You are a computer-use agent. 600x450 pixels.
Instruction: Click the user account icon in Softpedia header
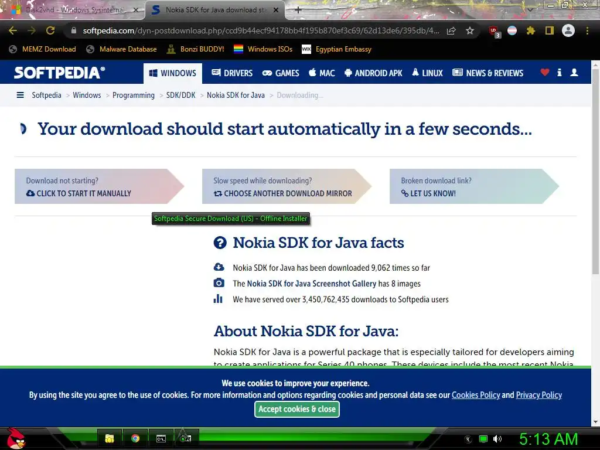coord(574,72)
